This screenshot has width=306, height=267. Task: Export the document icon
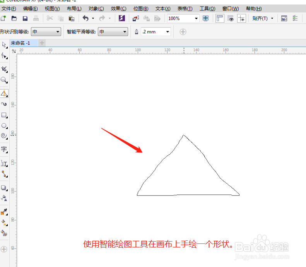pos(147,18)
